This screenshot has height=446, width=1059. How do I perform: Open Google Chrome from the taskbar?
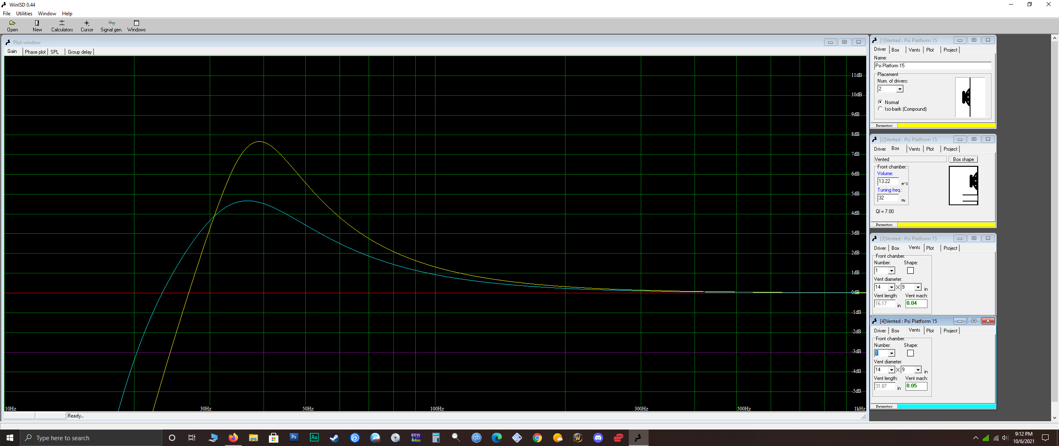537,438
